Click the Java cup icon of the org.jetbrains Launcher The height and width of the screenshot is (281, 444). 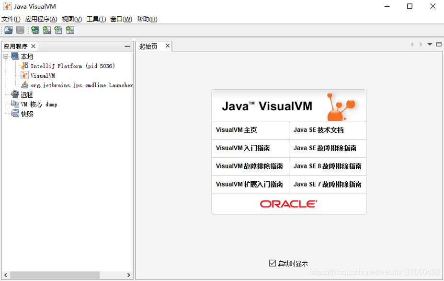[x=25, y=85]
